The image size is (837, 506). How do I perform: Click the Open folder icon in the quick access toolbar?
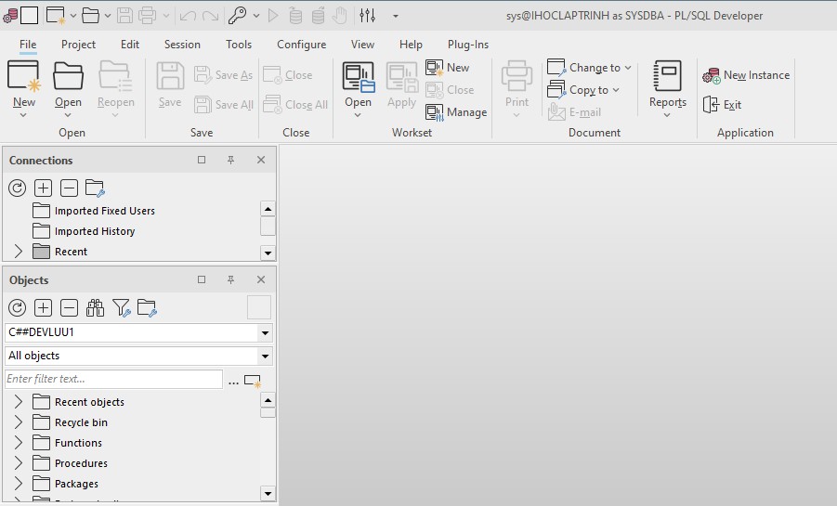coord(90,16)
